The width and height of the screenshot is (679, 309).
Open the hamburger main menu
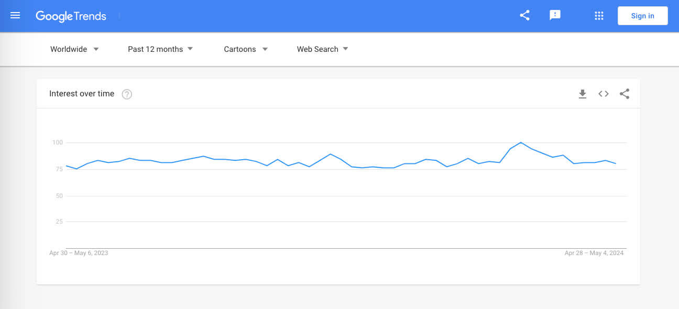pyautogui.click(x=15, y=16)
